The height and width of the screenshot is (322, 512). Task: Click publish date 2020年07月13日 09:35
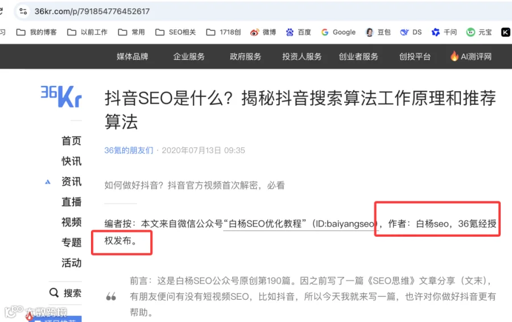coord(204,150)
